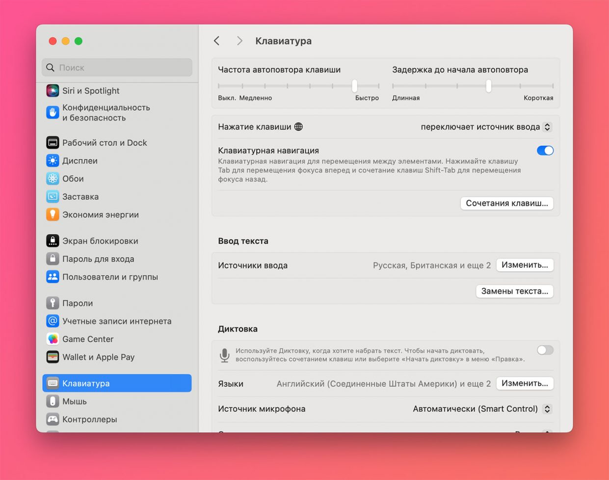This screenshot has width=609, height=480.
Task: Click the Источник микрофона row label
Action: pyautogui.click(x=262, y=408)
